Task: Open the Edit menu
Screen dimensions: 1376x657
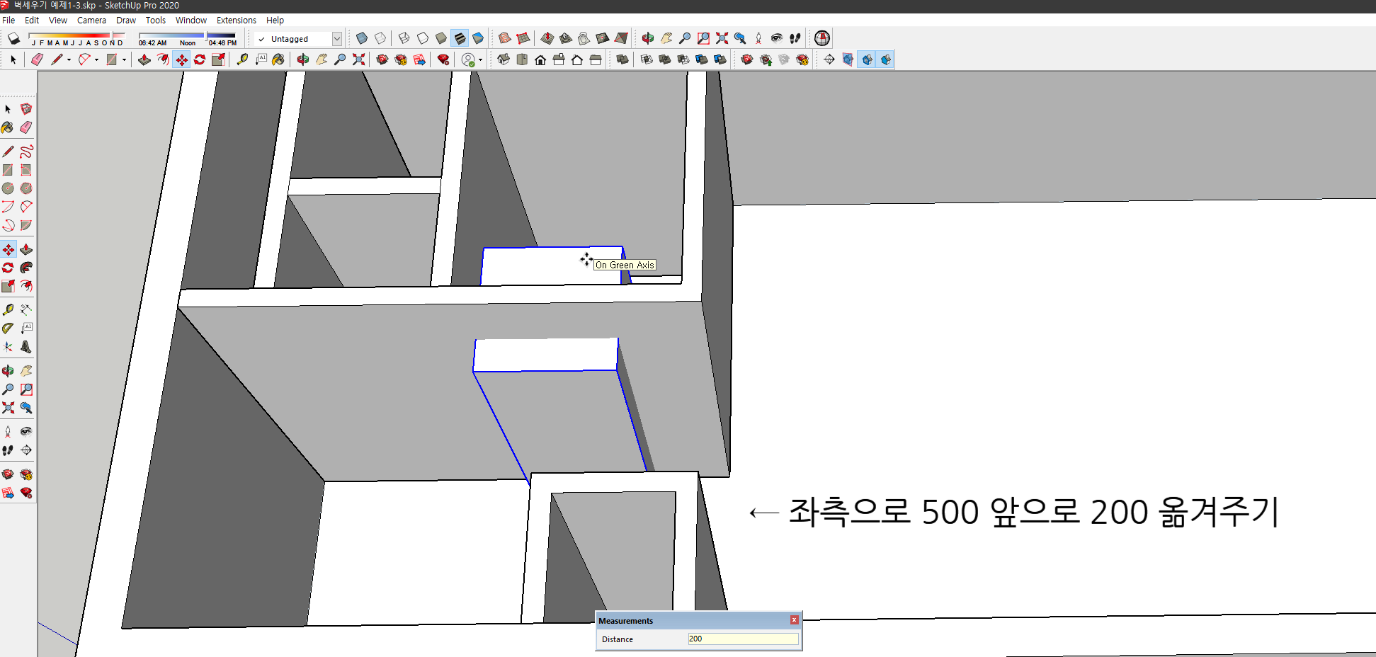Action: [x=32, y=20]
